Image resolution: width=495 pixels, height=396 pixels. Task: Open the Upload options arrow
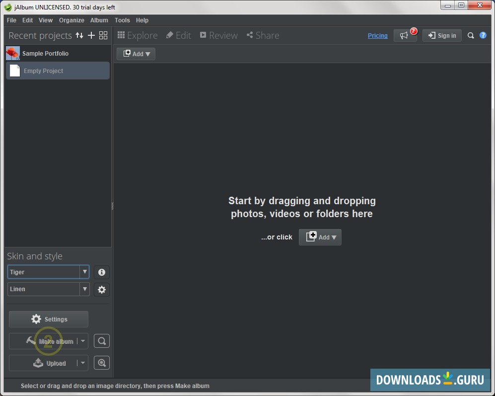tap(83, 363)
